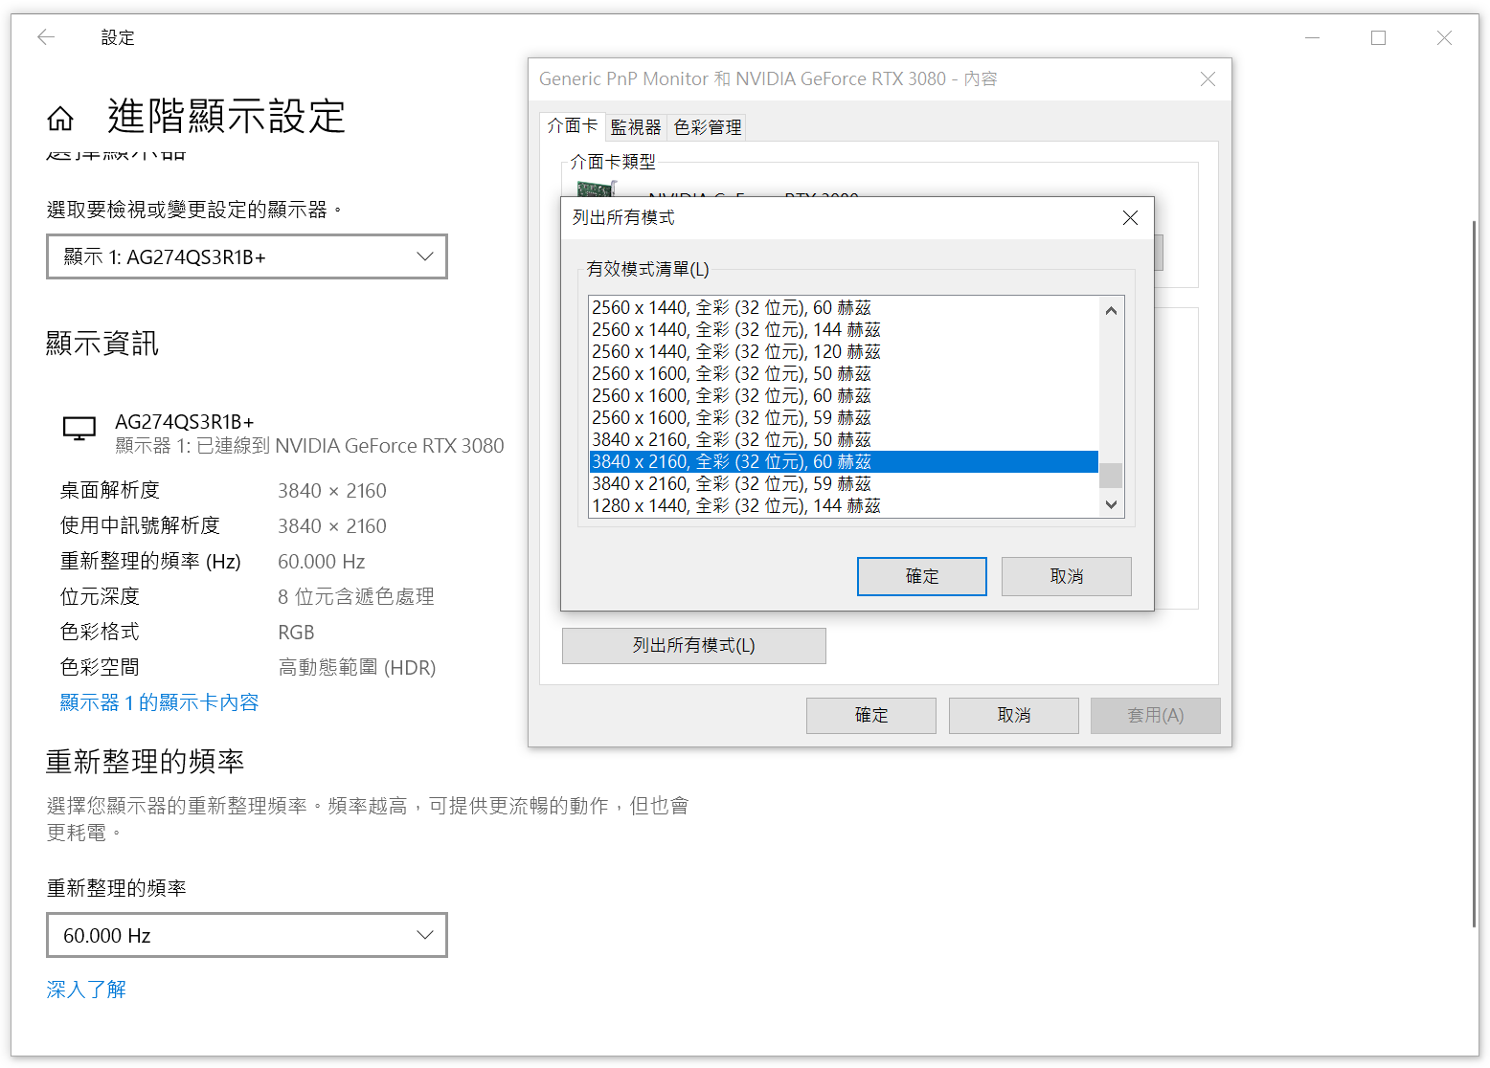Click the 列出所有模式(L) button
The width and height of the screenshot is (1490, 1068).
coord(694,646)
